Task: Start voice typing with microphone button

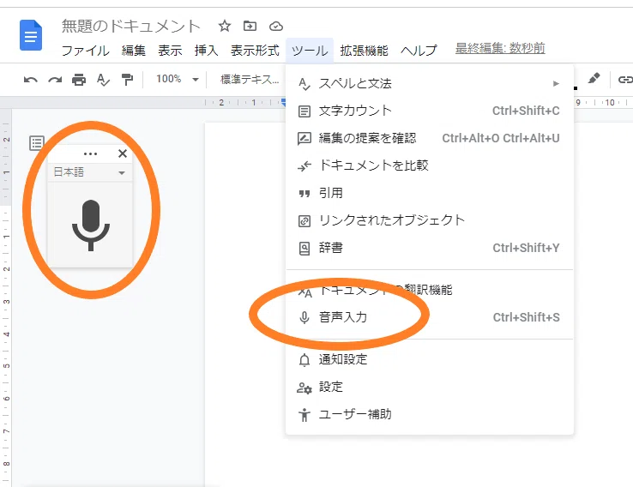Action: tap(91, 225)
